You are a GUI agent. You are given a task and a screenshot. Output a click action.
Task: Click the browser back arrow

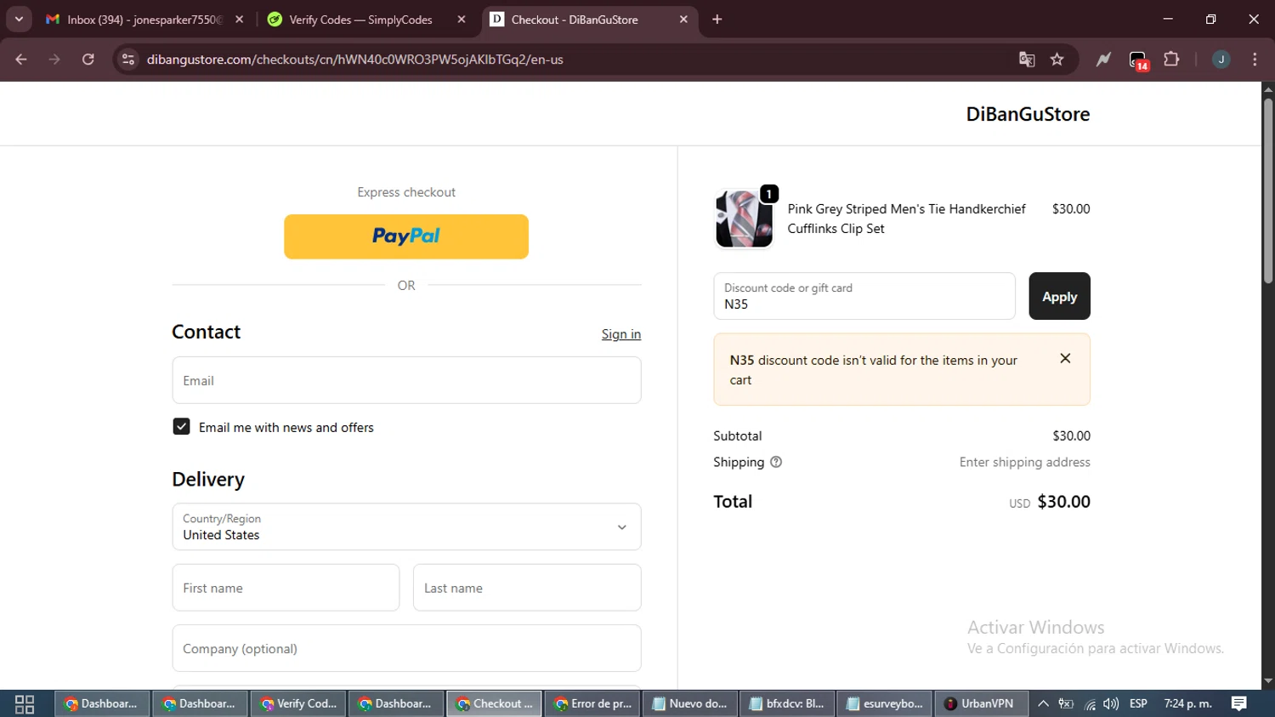21,60
